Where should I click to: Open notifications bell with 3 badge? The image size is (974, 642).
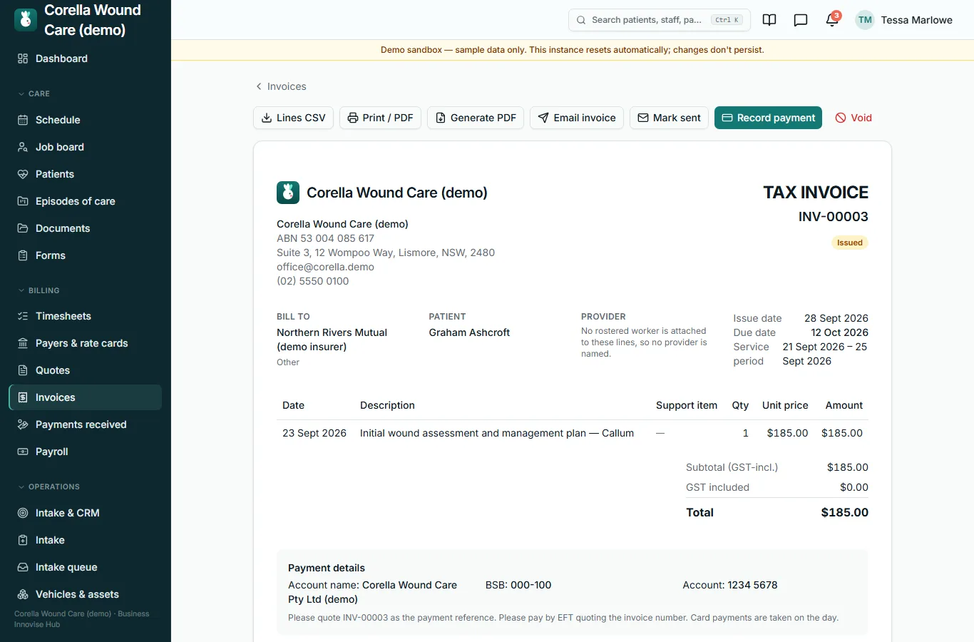[832, 20]
